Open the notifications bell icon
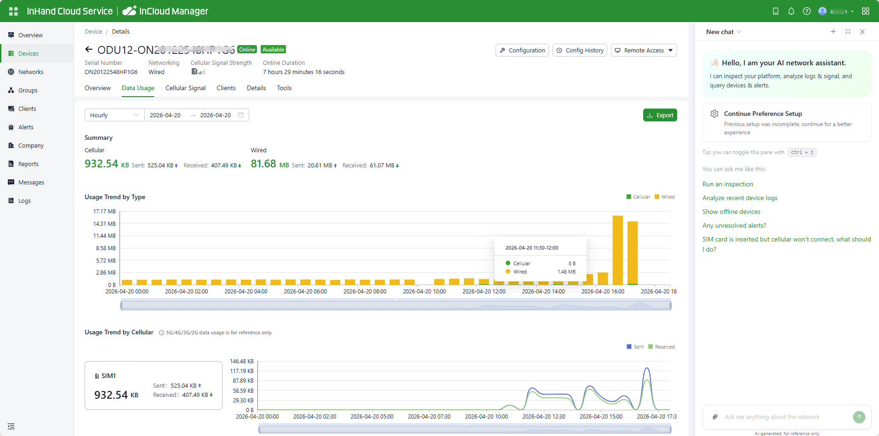This screenshot has width=879, height=436. point(791,11)
